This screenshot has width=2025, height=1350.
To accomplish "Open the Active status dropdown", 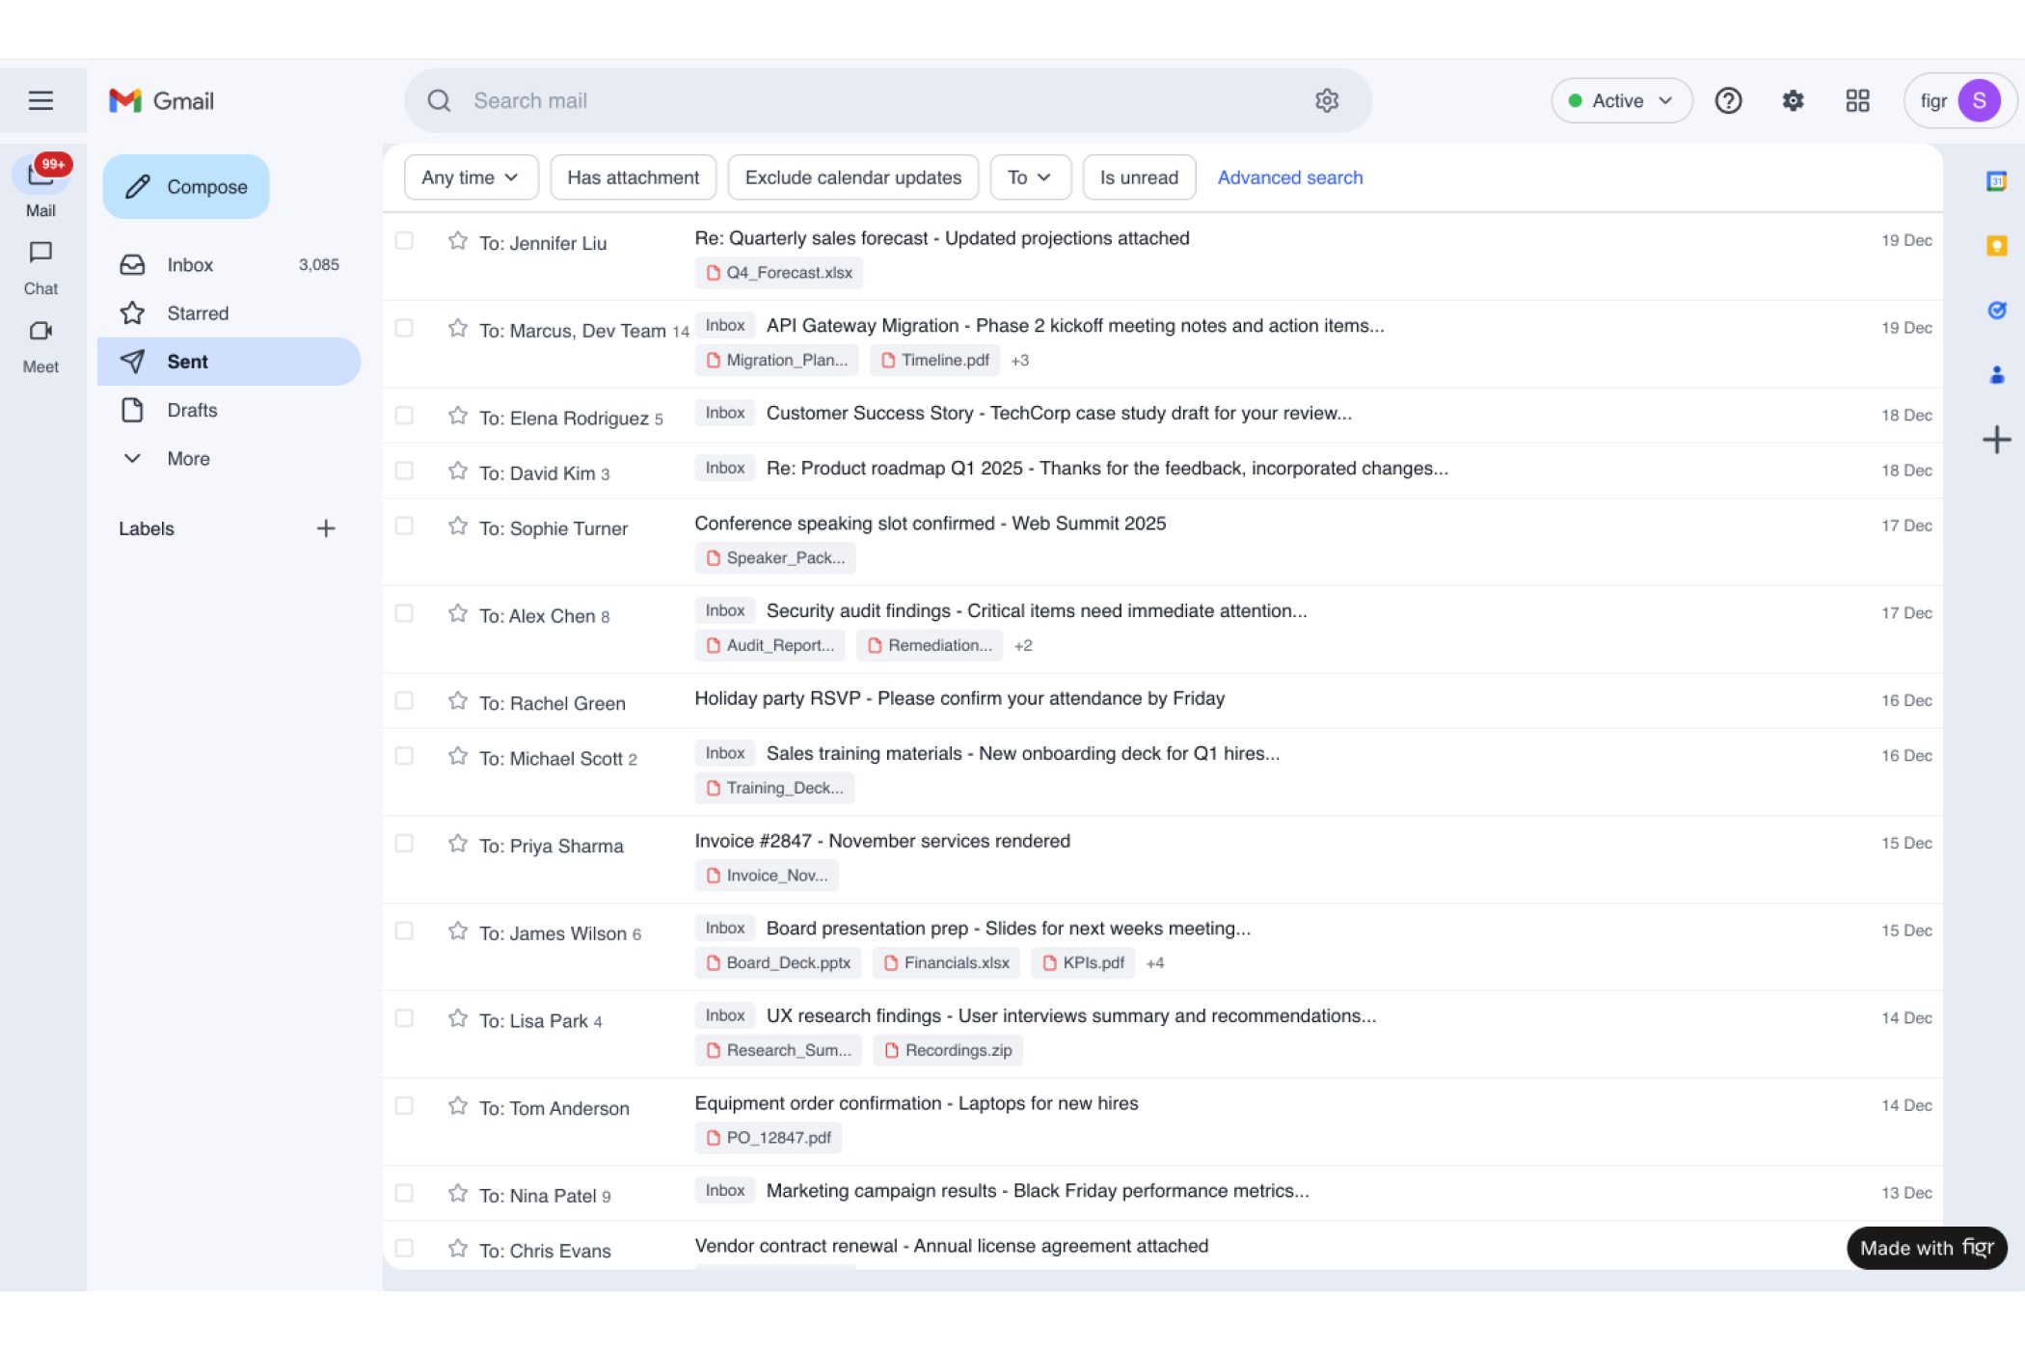I will click(x=1621, y=100).
